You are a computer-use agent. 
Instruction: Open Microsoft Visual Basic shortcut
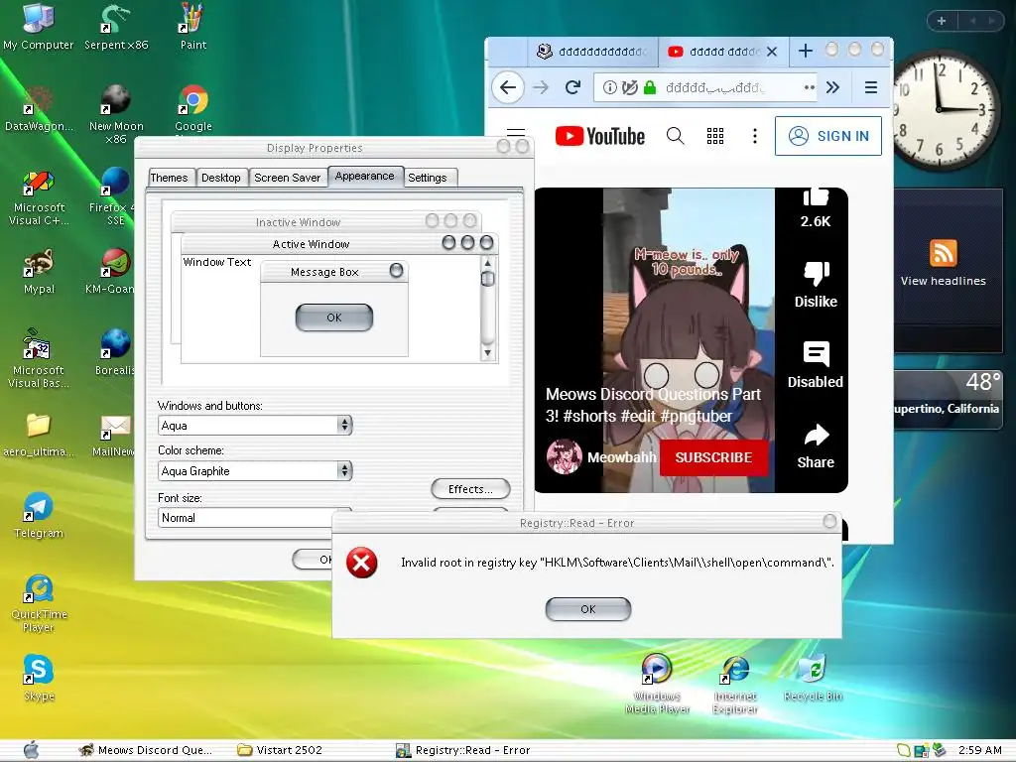[39, 358]
